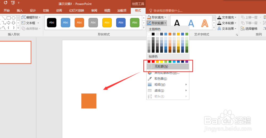Viewport: 266px width, 138px height.
Task: Pick the white theme color swatch
Action: pyautogui.click(x=149, y=34)
